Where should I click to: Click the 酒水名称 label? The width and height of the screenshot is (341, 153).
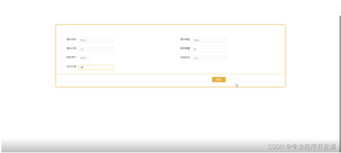coord(72,39)
